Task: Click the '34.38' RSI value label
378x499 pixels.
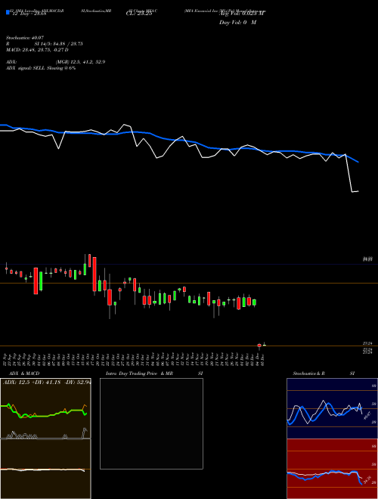Action: [368, 479]
